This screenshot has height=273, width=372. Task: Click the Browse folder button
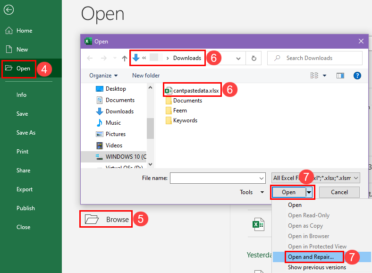click(x=106, y=219)
